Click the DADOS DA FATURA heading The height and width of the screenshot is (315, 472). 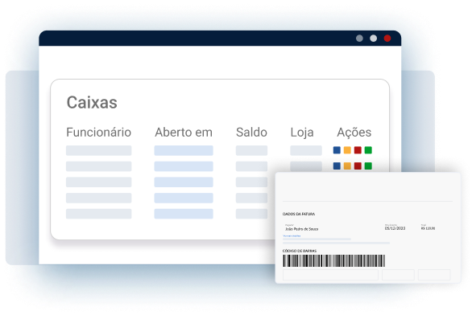coord(299,214)
